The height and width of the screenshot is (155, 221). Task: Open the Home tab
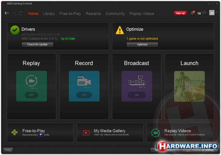33,14
